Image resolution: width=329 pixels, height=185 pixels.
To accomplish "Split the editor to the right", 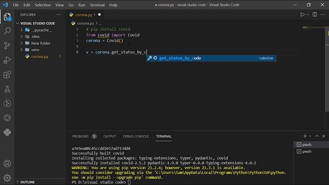I will tap(315, 14).
